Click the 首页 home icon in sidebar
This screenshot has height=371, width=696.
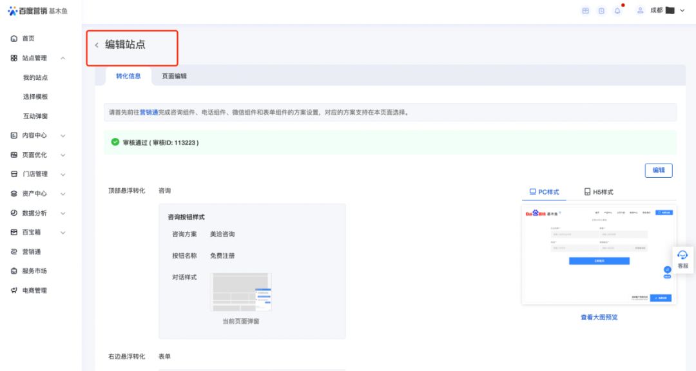pyautogui.click(x=14, y=39)
